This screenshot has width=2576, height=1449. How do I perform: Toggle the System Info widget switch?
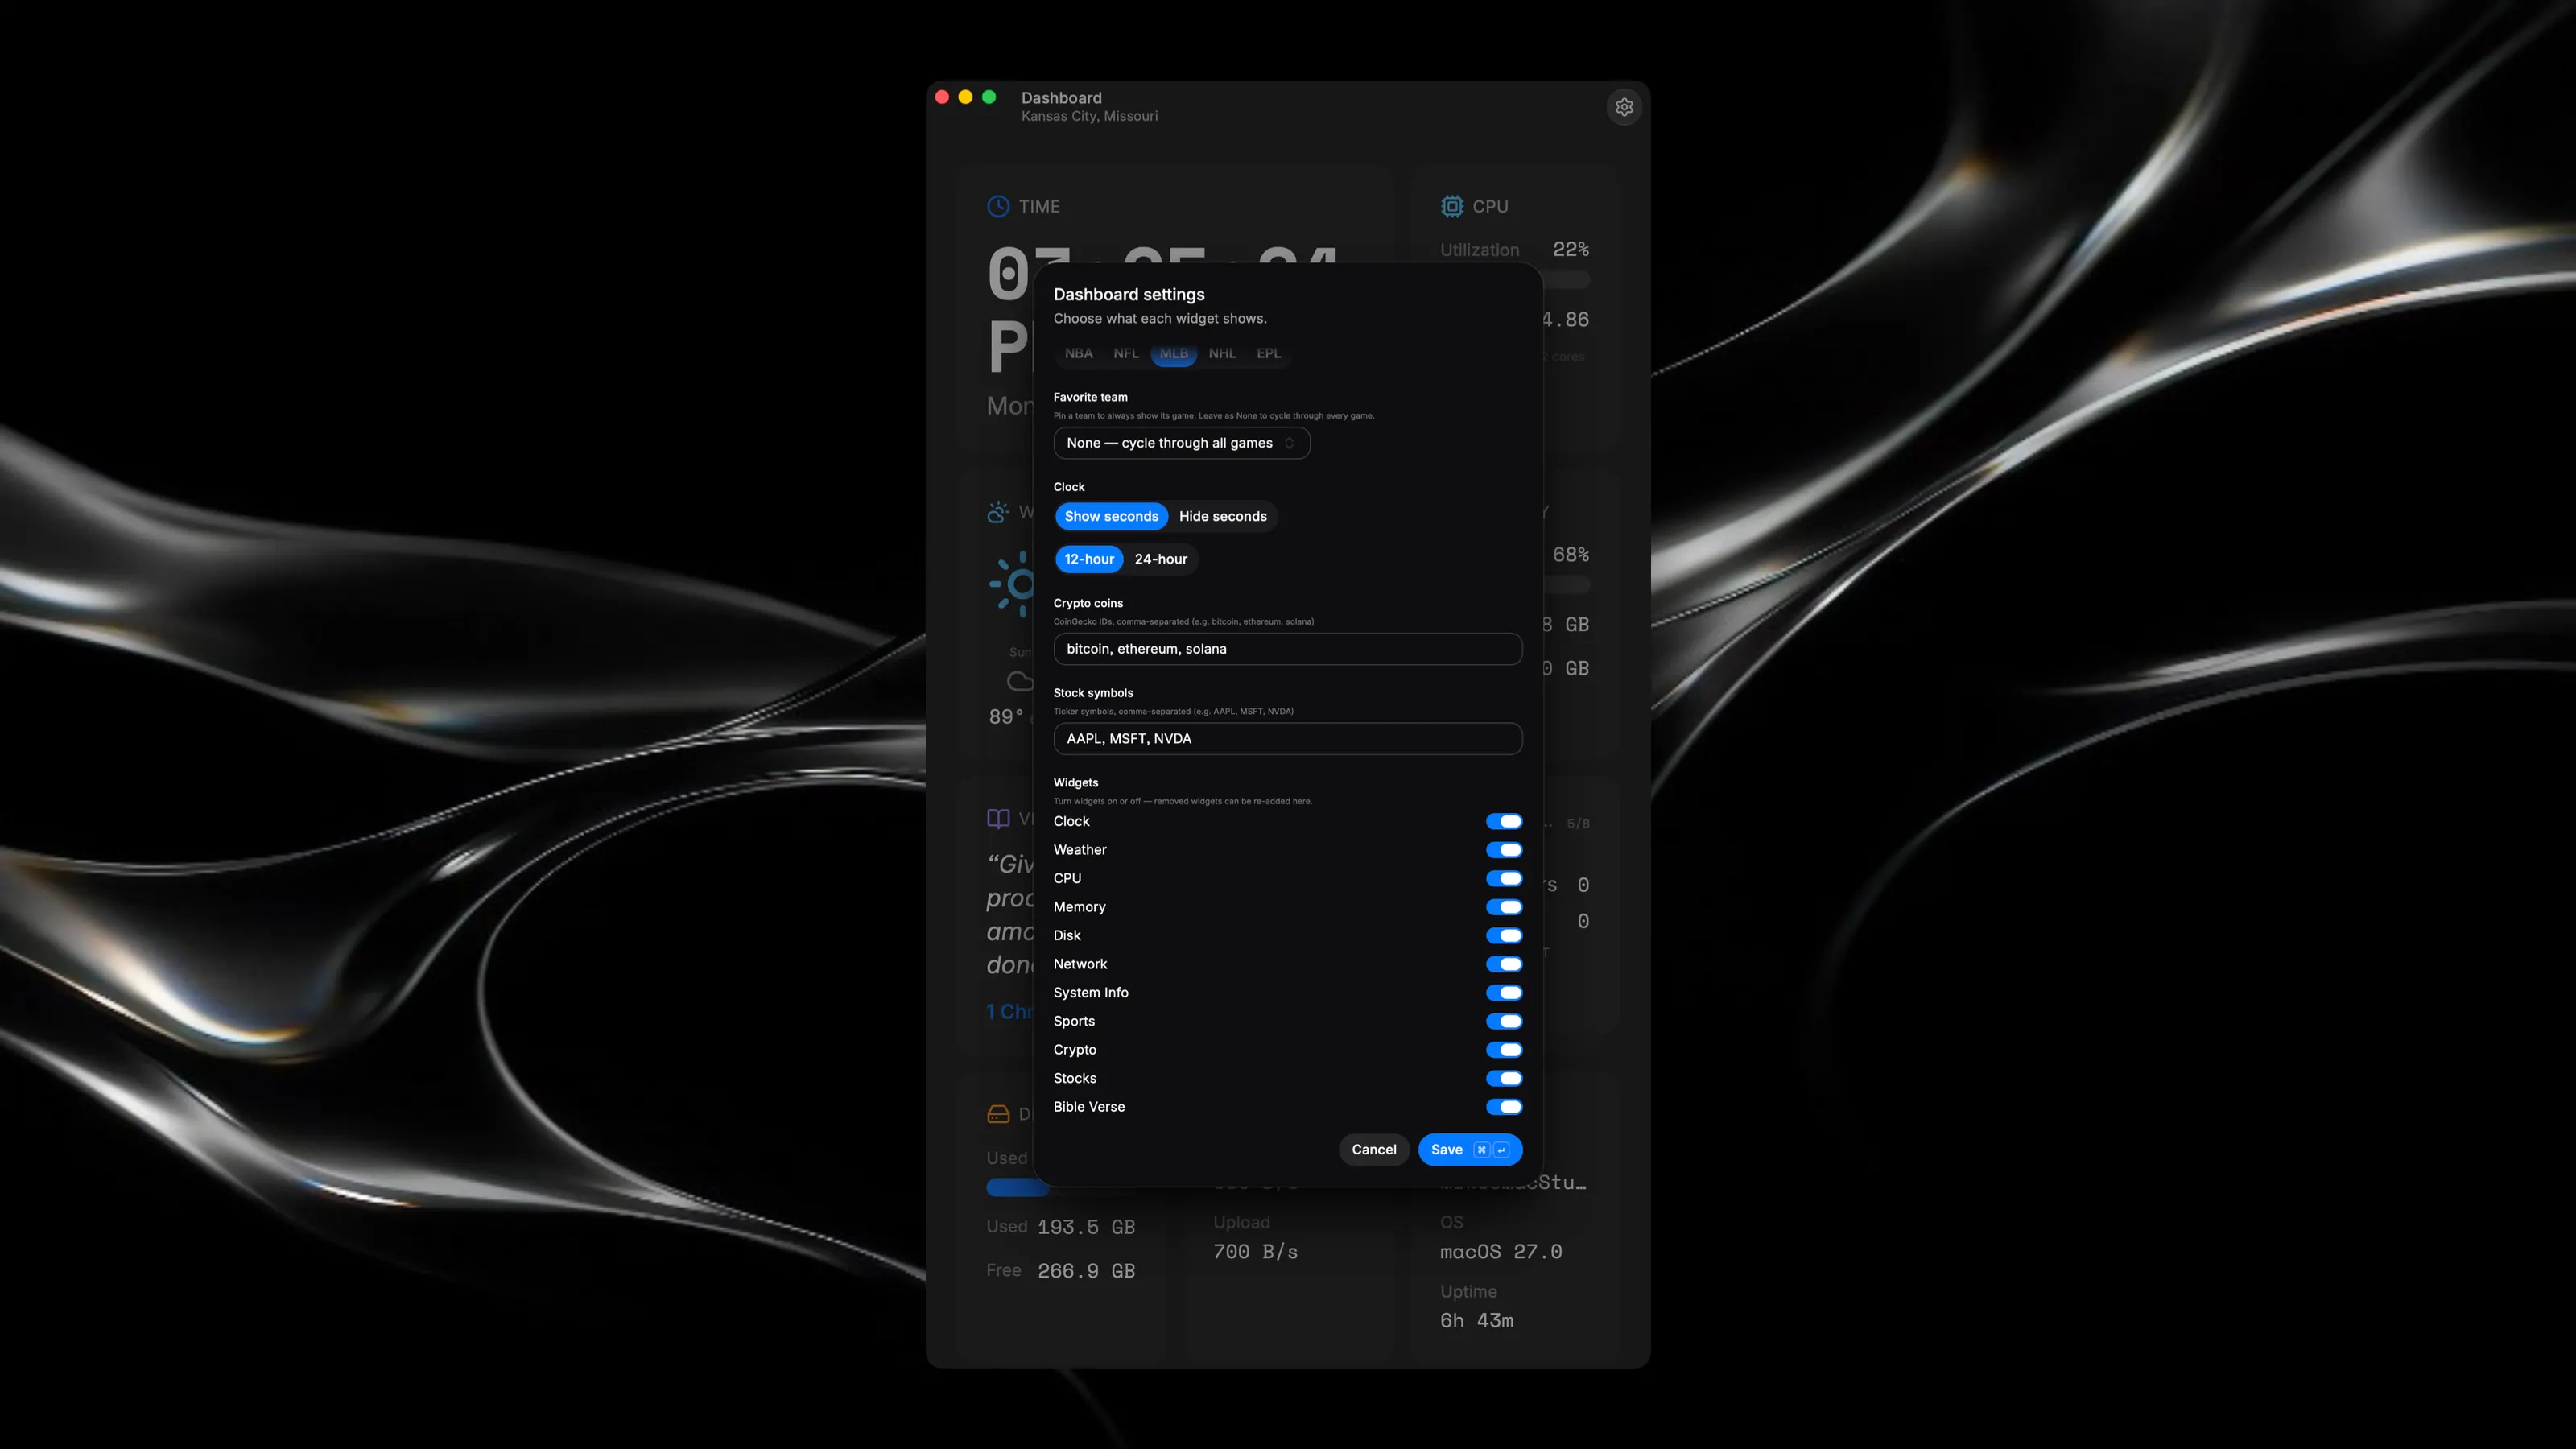(1504, 993)
